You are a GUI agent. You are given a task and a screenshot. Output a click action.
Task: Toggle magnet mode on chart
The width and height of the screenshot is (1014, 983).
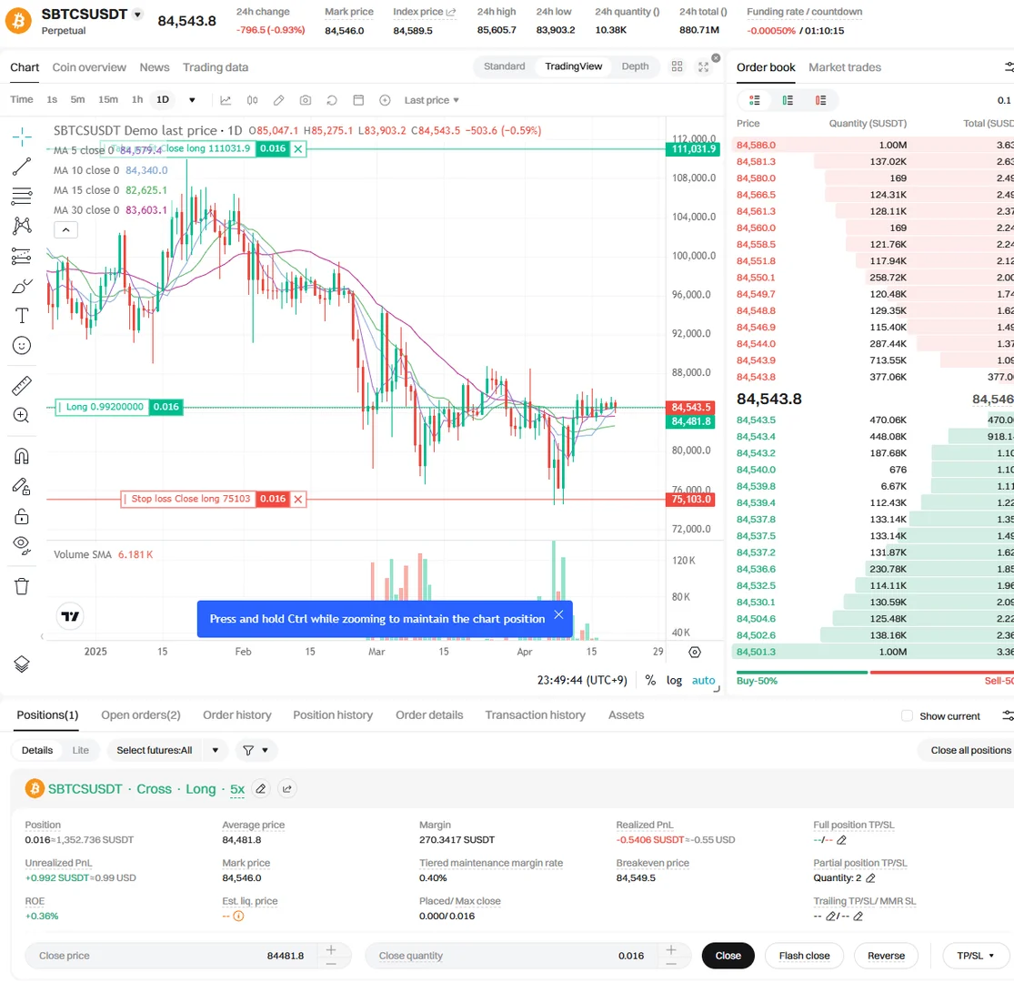[21, 456]
